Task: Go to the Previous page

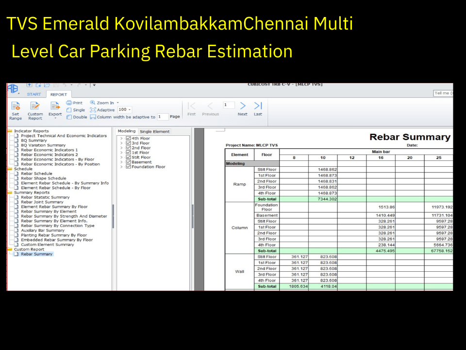Action: pos(210,109)
